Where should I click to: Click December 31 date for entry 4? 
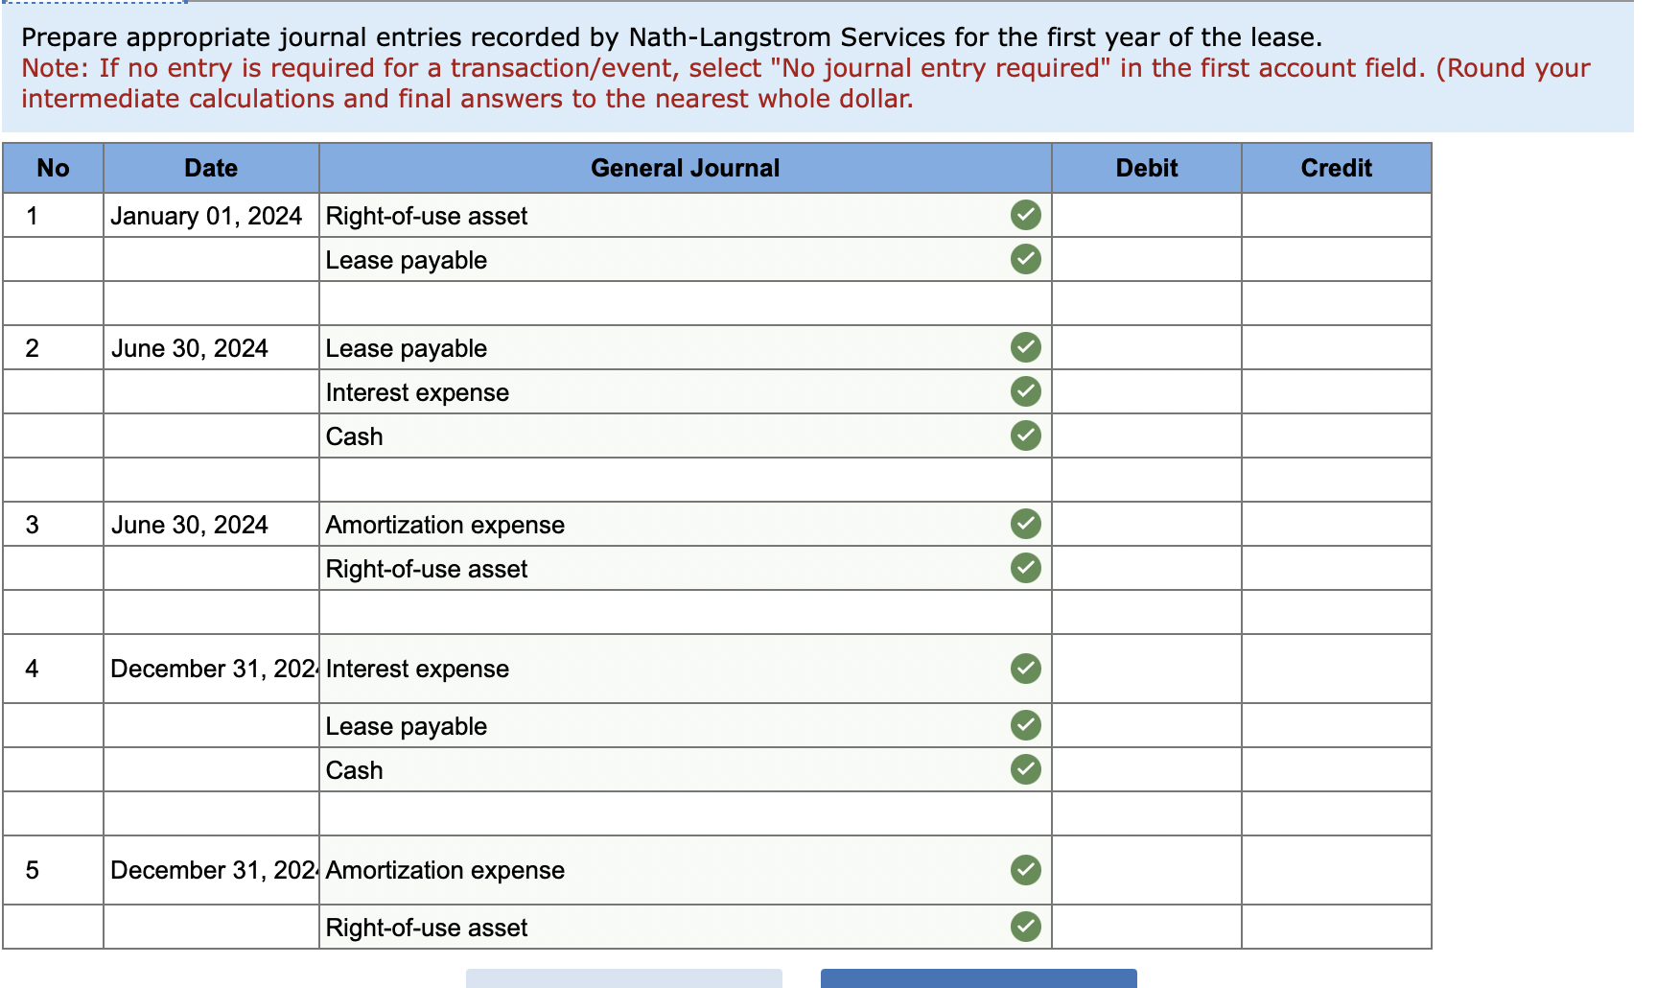(211, 669)
